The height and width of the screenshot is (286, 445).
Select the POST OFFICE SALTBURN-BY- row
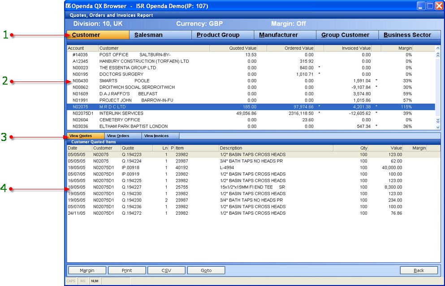(x=251, y=55)
